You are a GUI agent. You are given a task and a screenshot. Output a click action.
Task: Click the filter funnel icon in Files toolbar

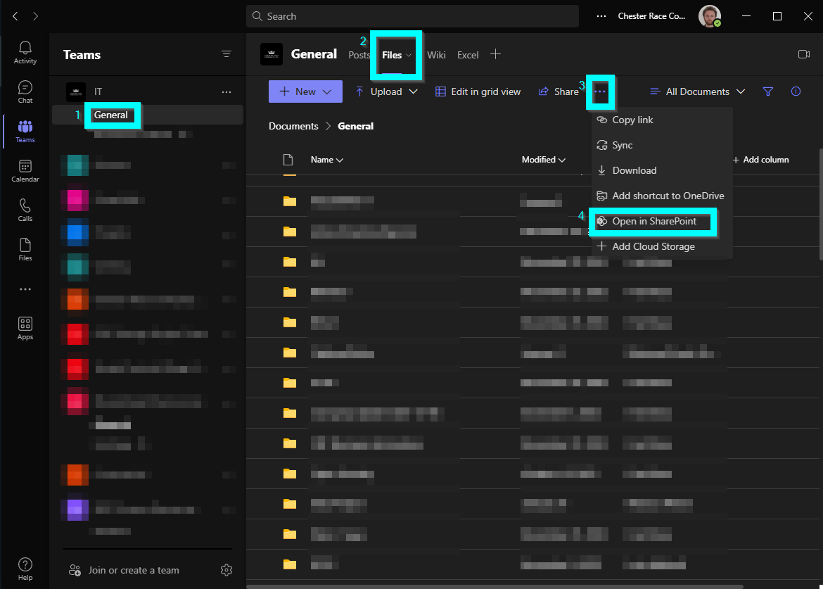pos(768,91)
